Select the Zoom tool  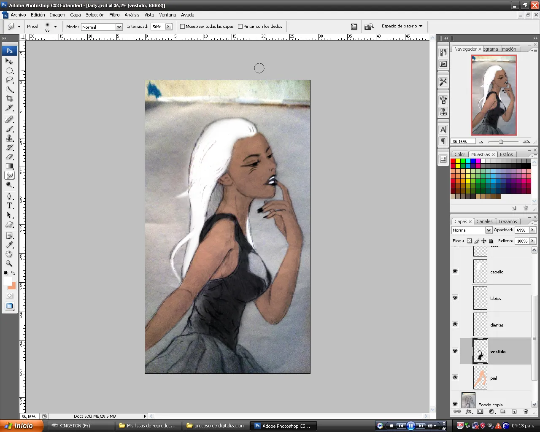pyautogui.click(x=9, y=264)
